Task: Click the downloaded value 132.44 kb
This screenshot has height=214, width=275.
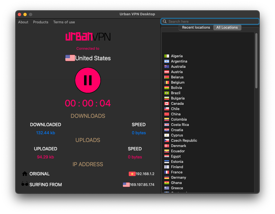Action: point(46,133)
